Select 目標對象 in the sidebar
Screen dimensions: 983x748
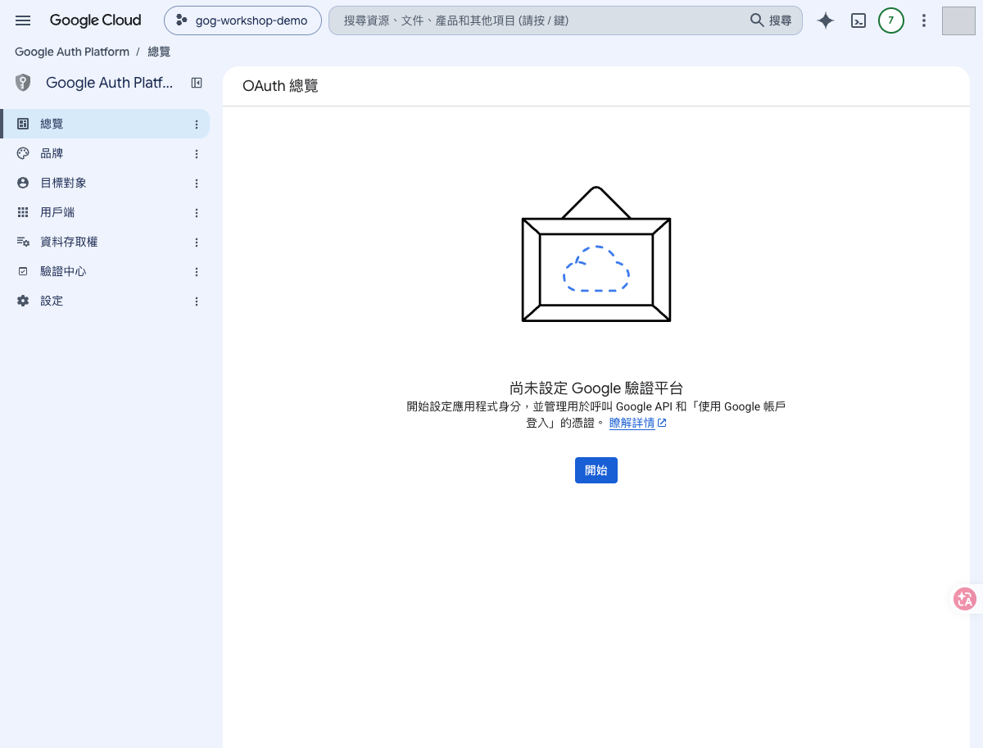105,183
